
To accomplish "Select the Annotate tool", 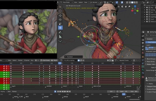I will coord(60,32).
